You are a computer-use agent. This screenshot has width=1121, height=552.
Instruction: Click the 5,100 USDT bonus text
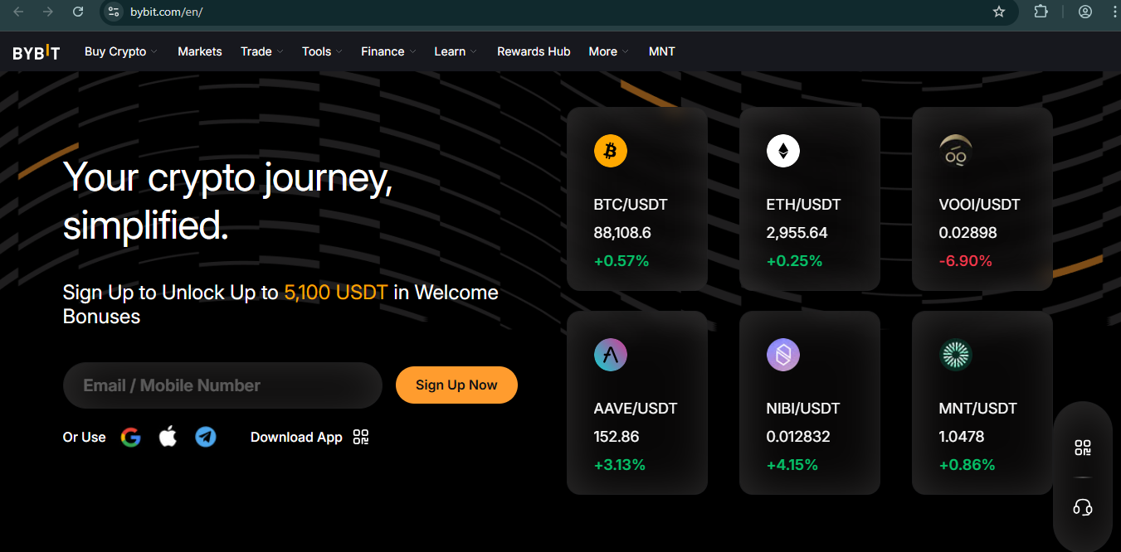pos(336,293)
